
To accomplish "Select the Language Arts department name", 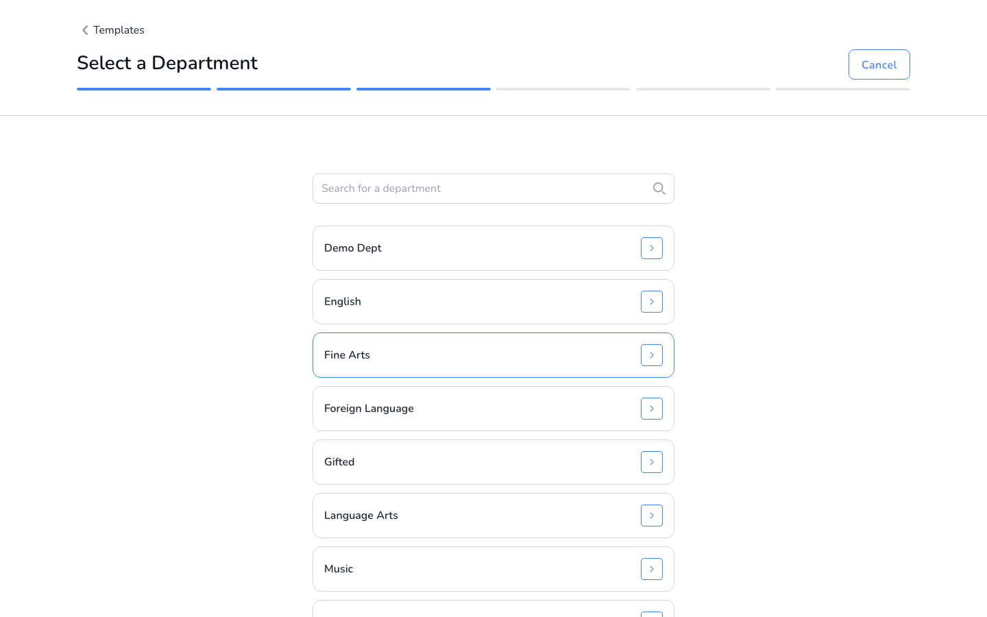I will 361,516.
